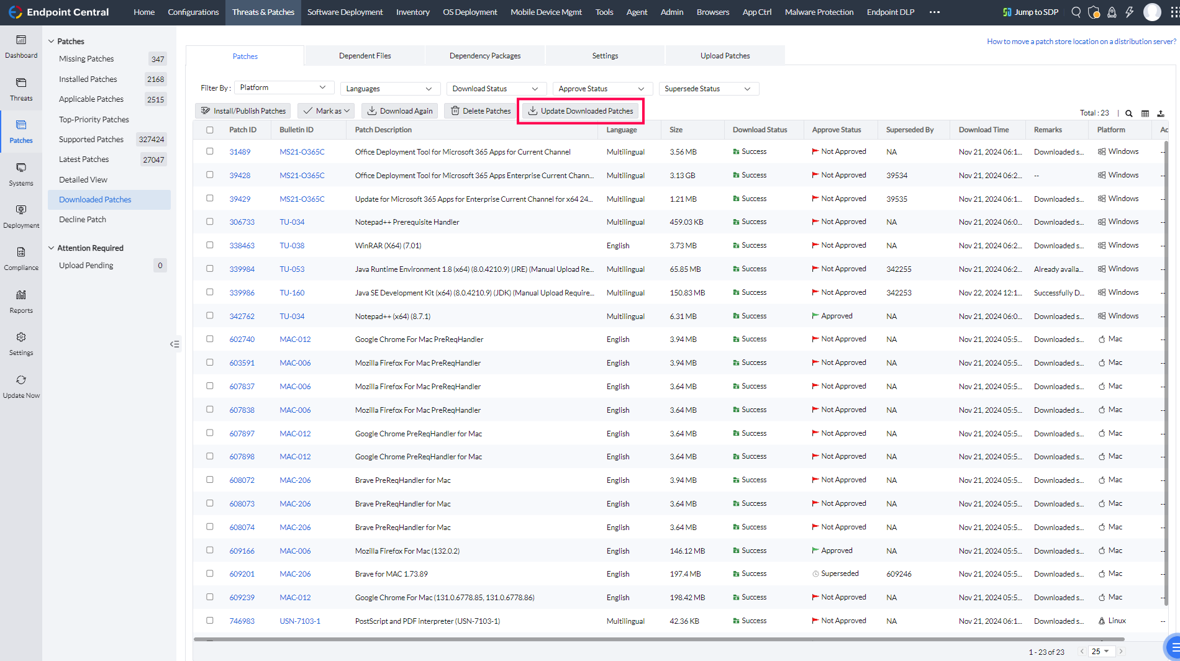Open the Malware Protection menu

point(819,12)
